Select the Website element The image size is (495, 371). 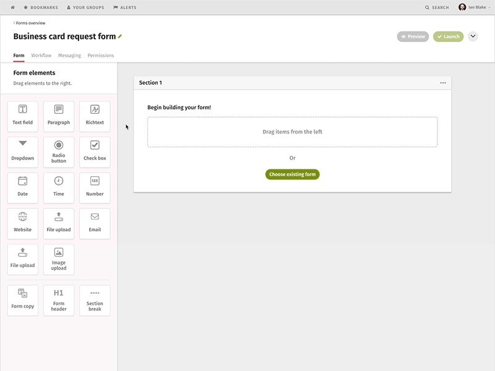[x=22, y=223]
